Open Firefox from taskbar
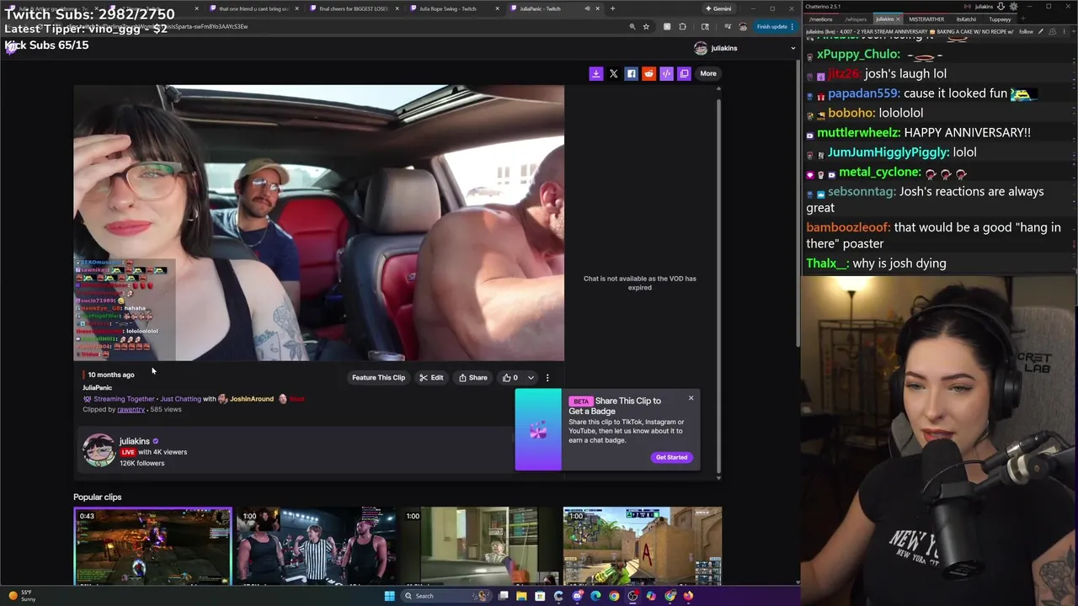 point(688,596)
